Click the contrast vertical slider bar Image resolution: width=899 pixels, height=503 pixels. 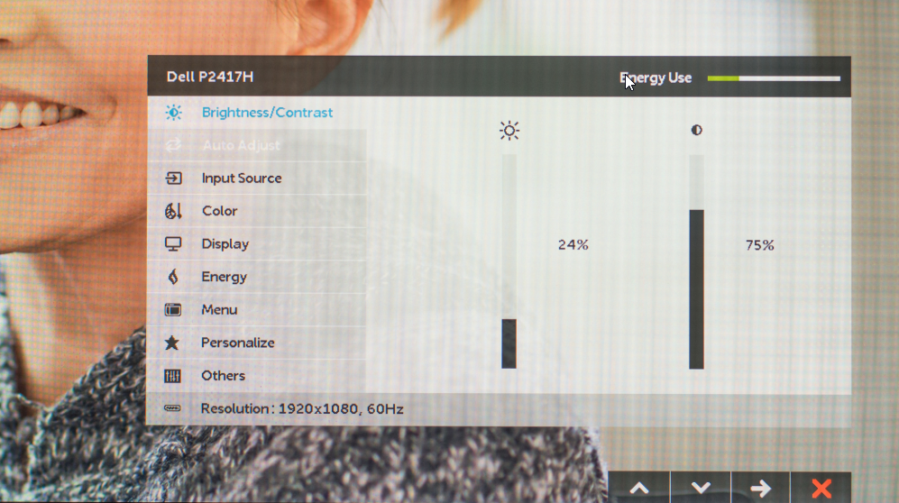[696, 261]
